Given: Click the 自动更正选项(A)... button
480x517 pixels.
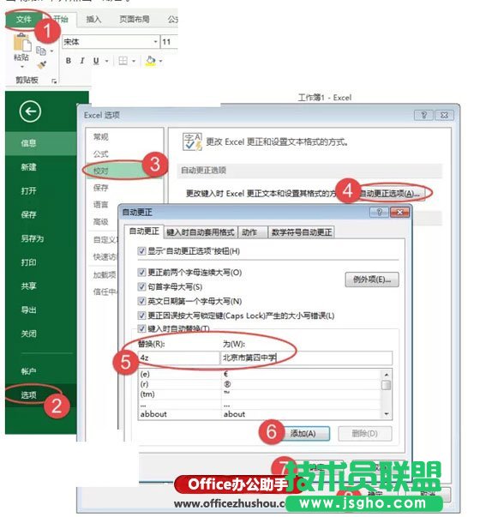Looking at the screenshot, I should (390, 194).
